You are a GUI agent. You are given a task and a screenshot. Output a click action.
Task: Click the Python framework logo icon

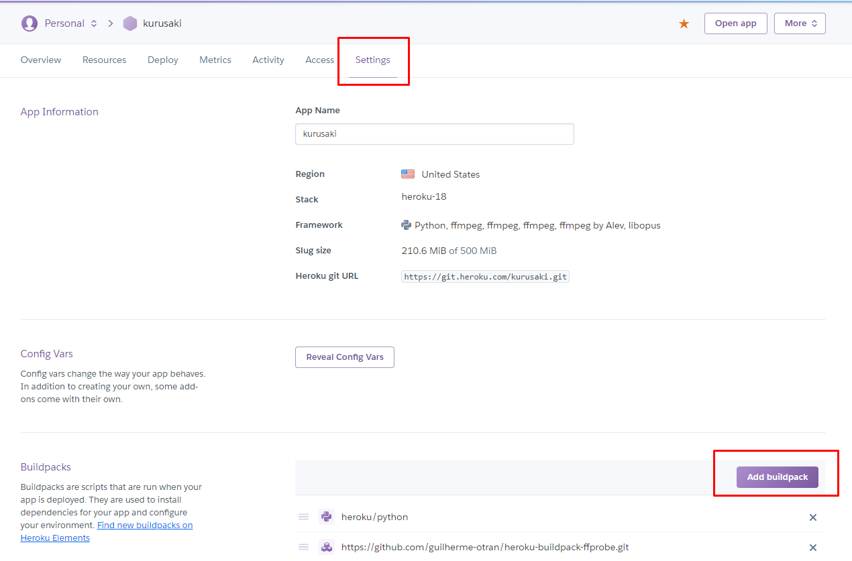coord(407,225)
